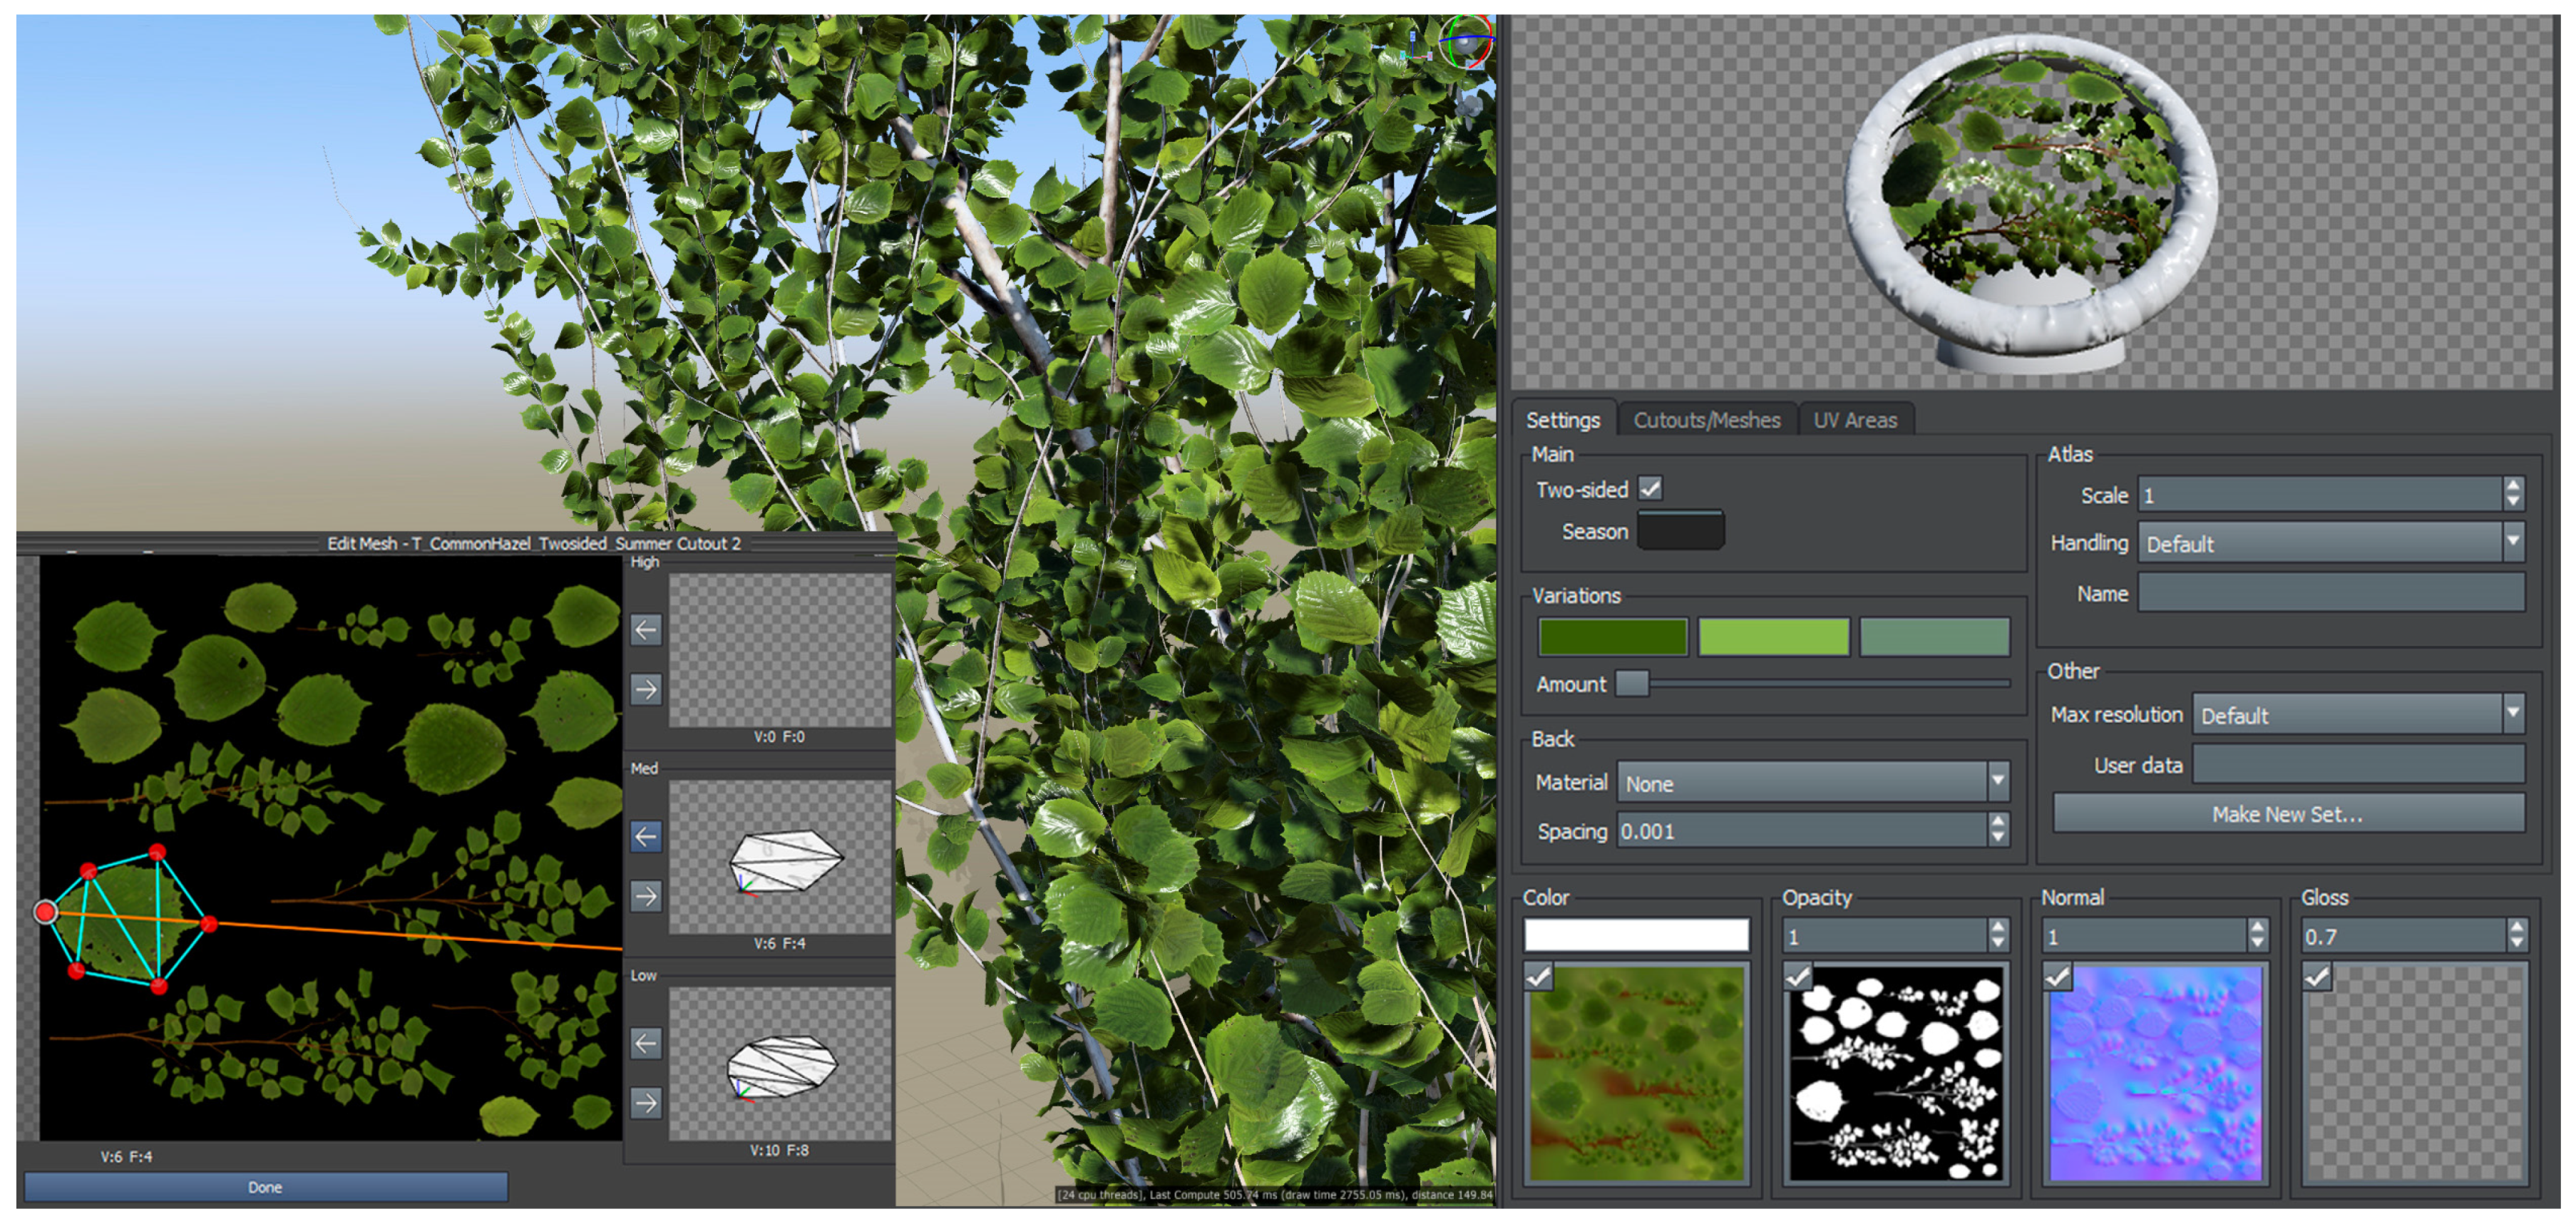The width and height of the screenshot is (2576, 1219).
Task: Click the Done button
Action: click(x=265, y=1187)
